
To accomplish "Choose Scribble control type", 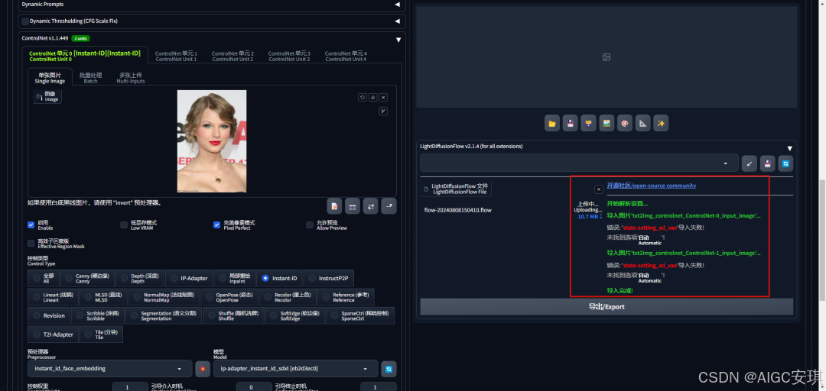I will (x=98, y=315).
